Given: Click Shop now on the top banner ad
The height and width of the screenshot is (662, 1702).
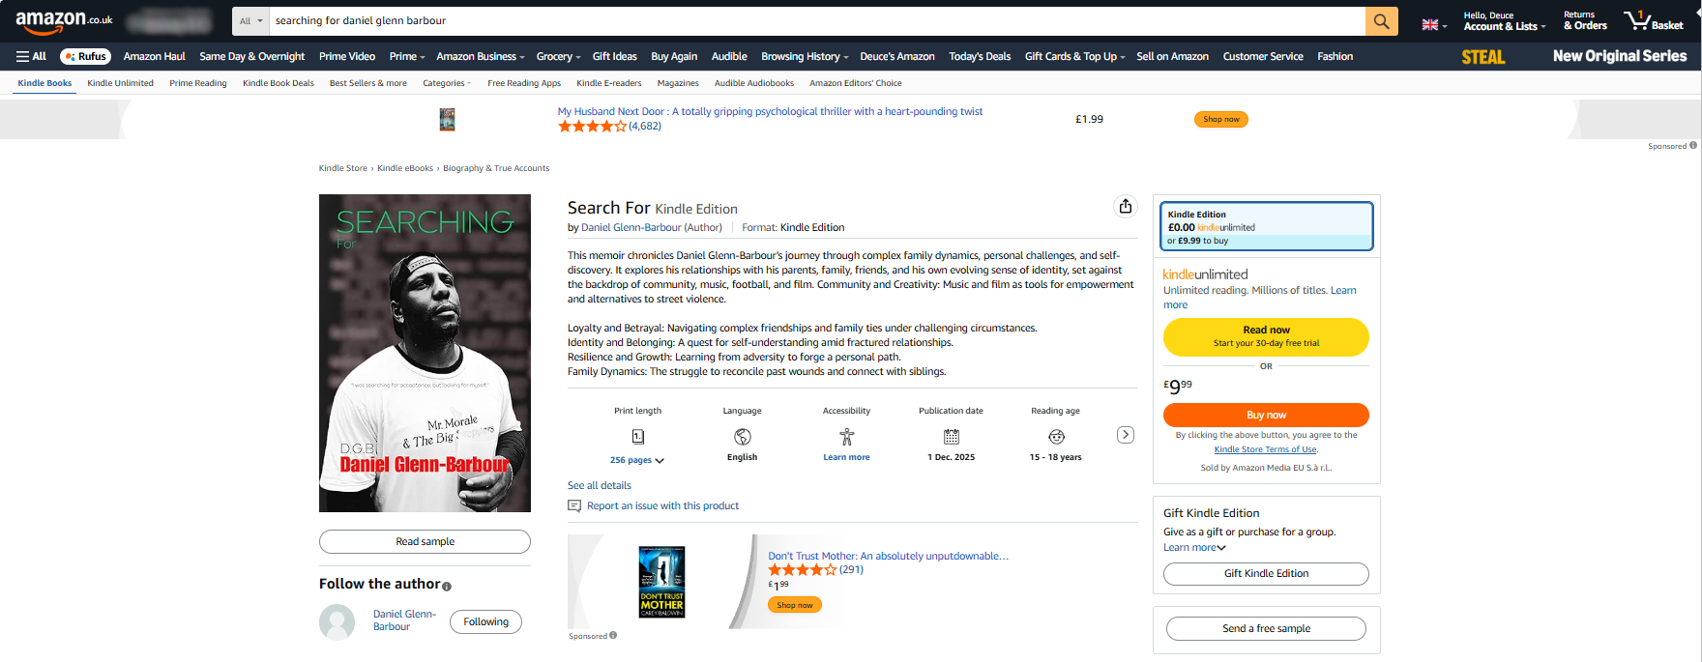Looking at the screenshot, I should point(1221,119).
